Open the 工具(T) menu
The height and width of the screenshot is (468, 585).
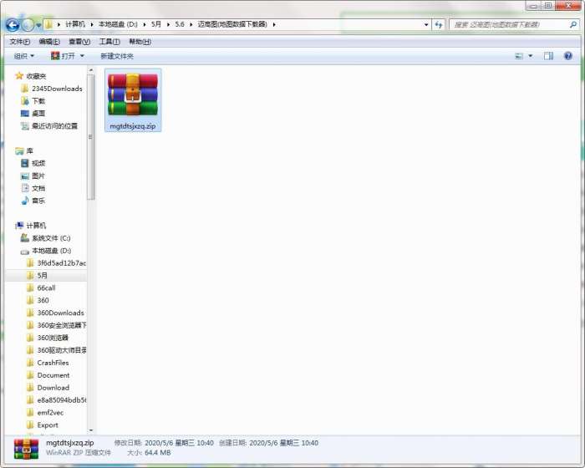109,42
